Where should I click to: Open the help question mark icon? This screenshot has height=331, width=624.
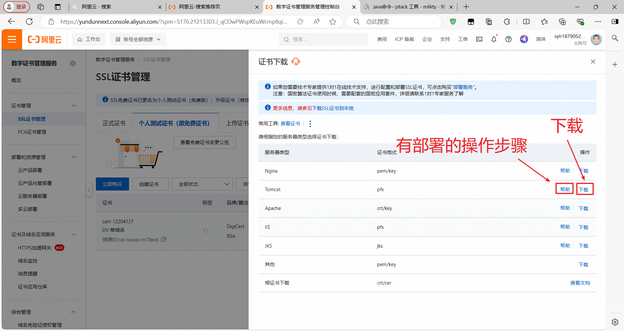point(508,39)
